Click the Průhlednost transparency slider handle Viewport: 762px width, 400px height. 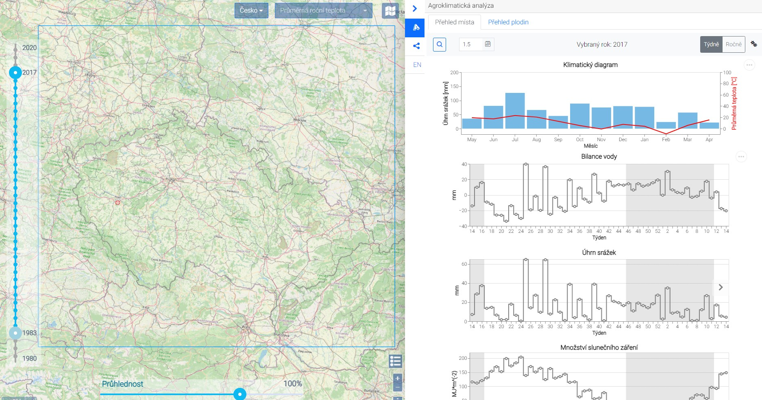tap(240, 394)
